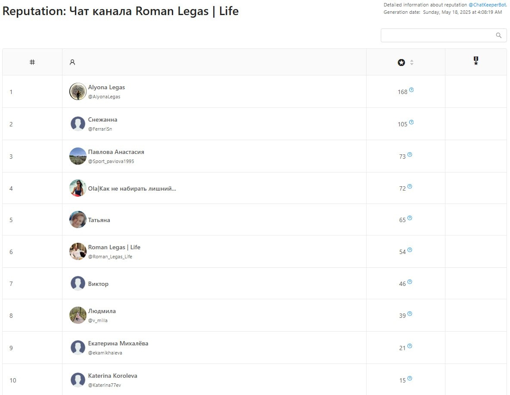This screenshot has height=395, width=510.
Task: Click the rank number column header
Action: [x=32, y=62]
